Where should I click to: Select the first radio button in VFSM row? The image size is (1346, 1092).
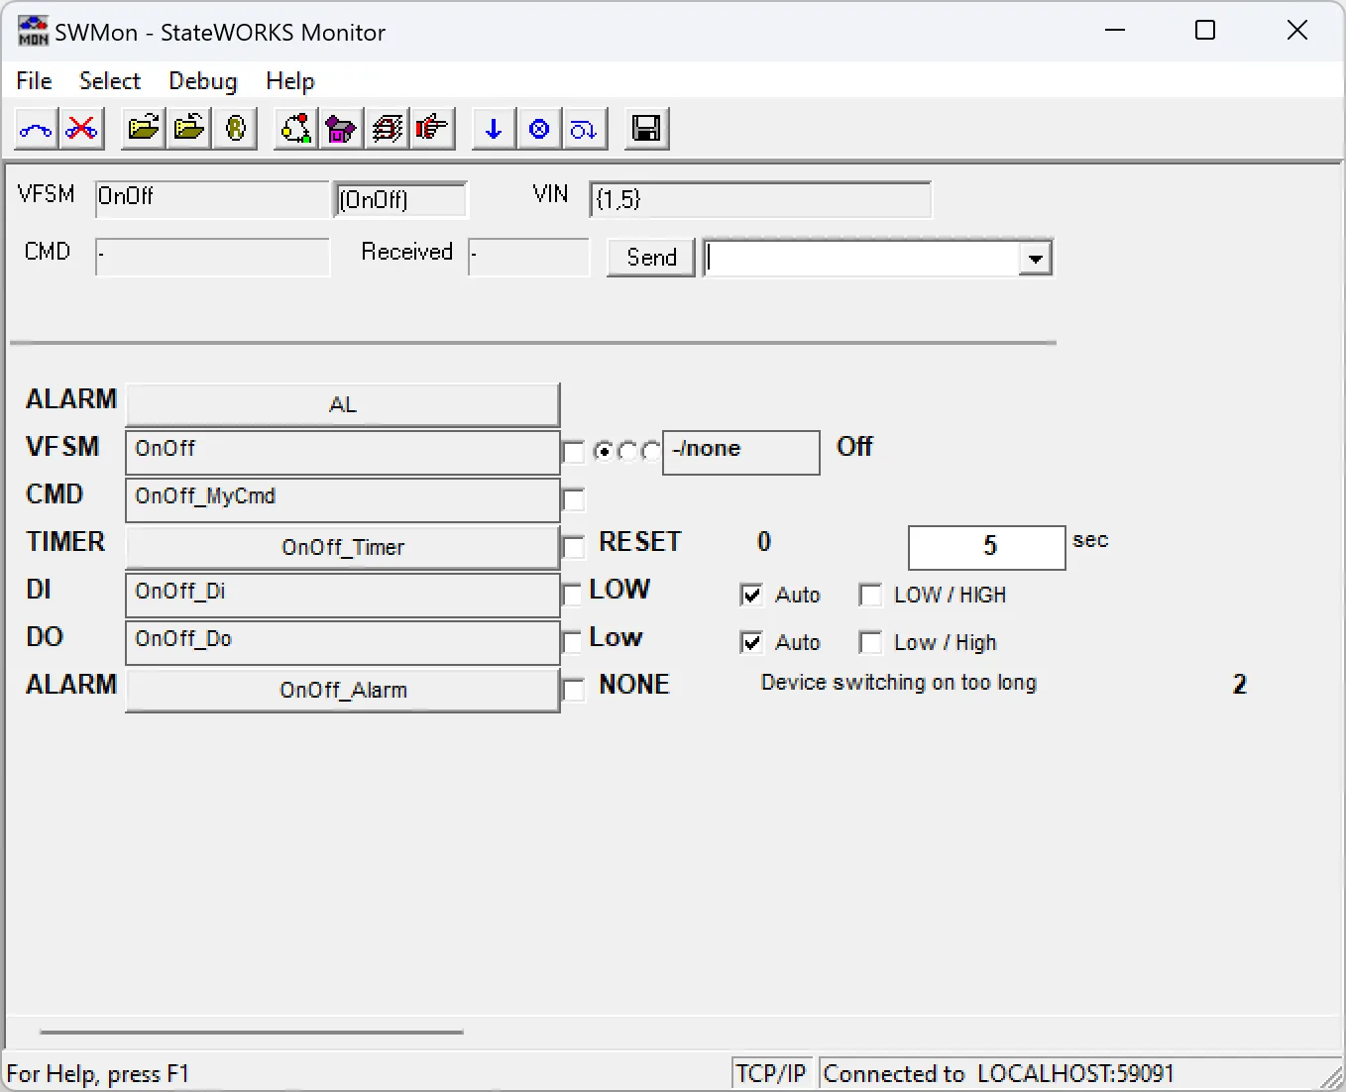(x=604, y=452)
